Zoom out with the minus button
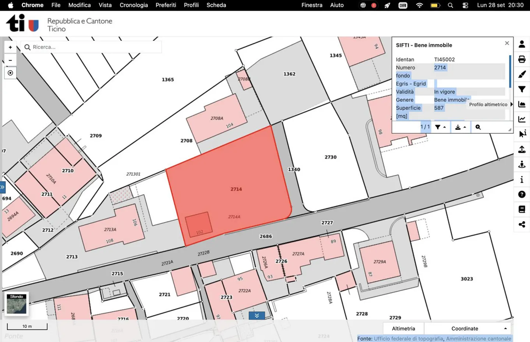The image size is (530, 342). tap(10, 60)
